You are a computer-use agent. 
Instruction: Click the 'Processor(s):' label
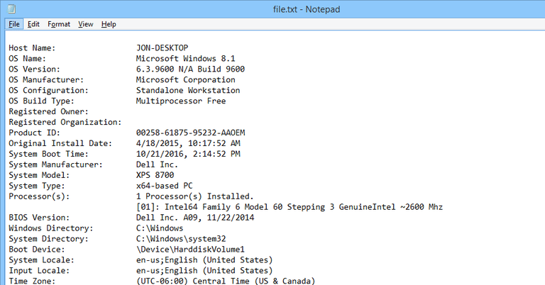click(x=39, y=196)
